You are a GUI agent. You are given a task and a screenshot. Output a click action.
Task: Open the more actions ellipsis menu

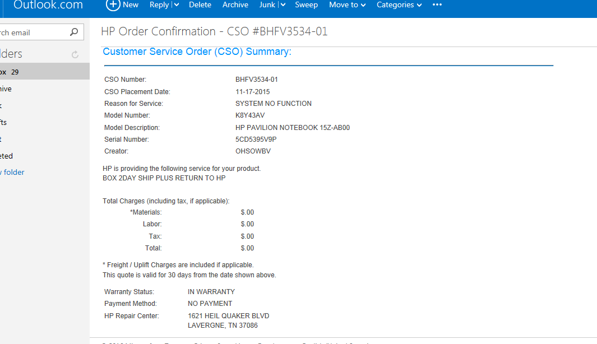(x=437, y=4)
